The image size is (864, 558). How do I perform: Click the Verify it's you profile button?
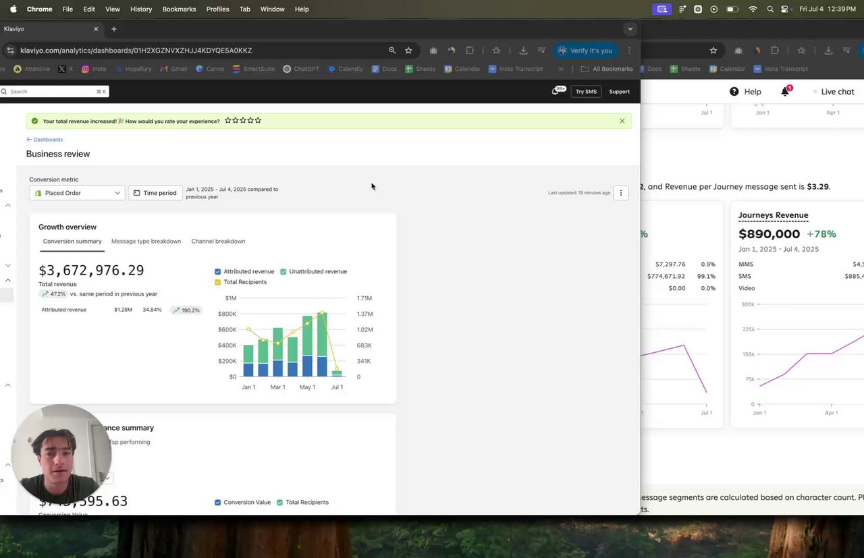pos(585,51)
